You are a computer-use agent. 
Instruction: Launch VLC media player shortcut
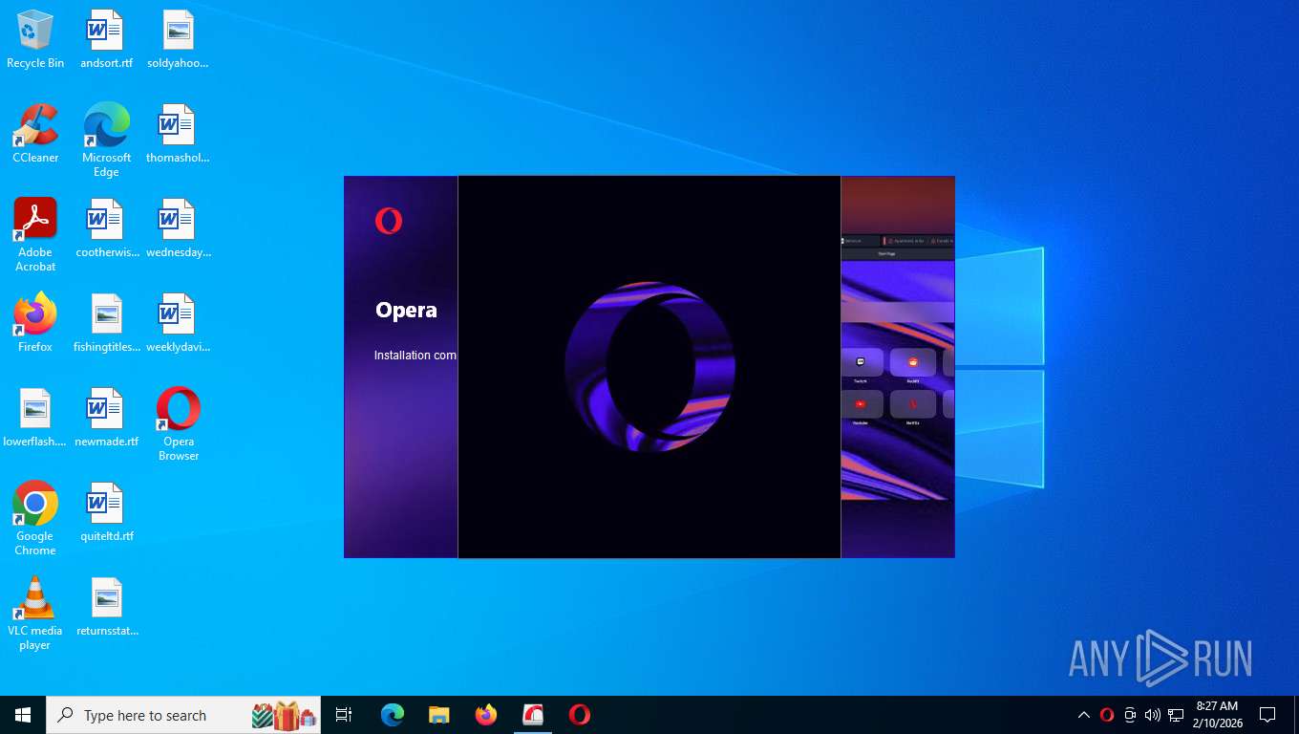35,614
